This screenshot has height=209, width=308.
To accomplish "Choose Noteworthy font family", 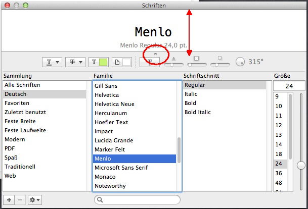I will (x=135, y=186).
